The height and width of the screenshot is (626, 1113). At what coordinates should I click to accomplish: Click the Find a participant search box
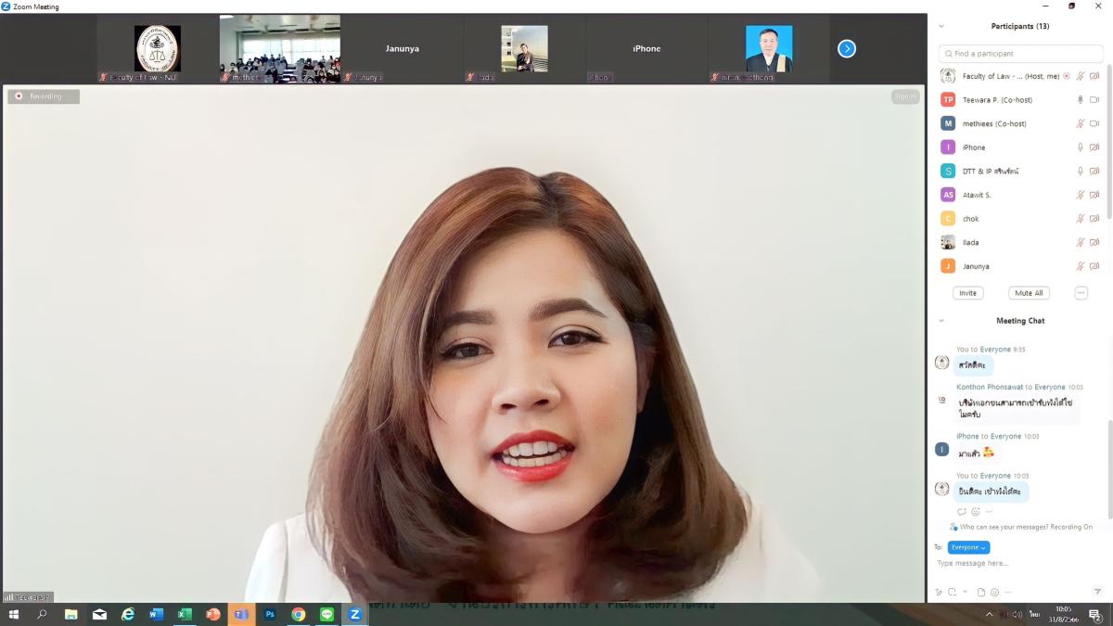coord(1020,54)
